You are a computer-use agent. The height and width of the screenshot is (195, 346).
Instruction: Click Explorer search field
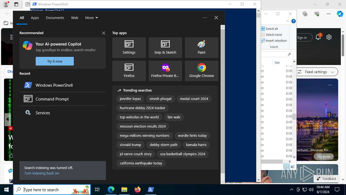pyautogui.click(x=277, y=54)
